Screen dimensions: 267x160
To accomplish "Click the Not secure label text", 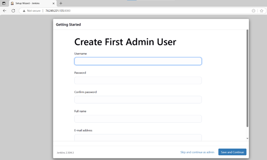I will coord(34,11).
